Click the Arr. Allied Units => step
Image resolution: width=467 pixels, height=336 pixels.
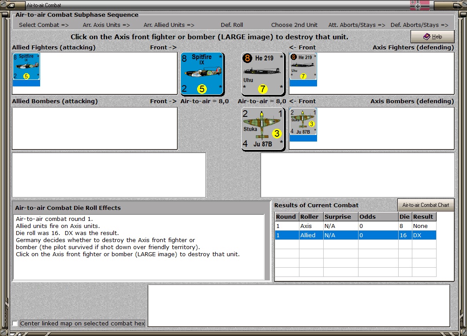tap(169, 25)
